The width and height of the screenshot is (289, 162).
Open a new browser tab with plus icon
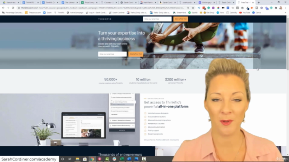pyautogui.click(x=259, y=3)
